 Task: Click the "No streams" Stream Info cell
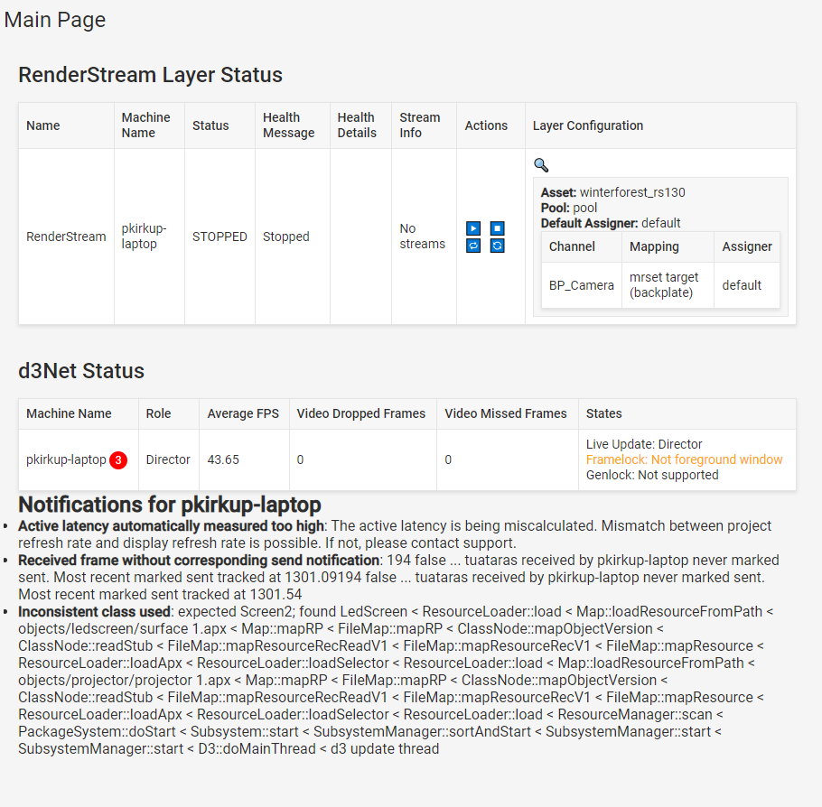coord(423,236)
